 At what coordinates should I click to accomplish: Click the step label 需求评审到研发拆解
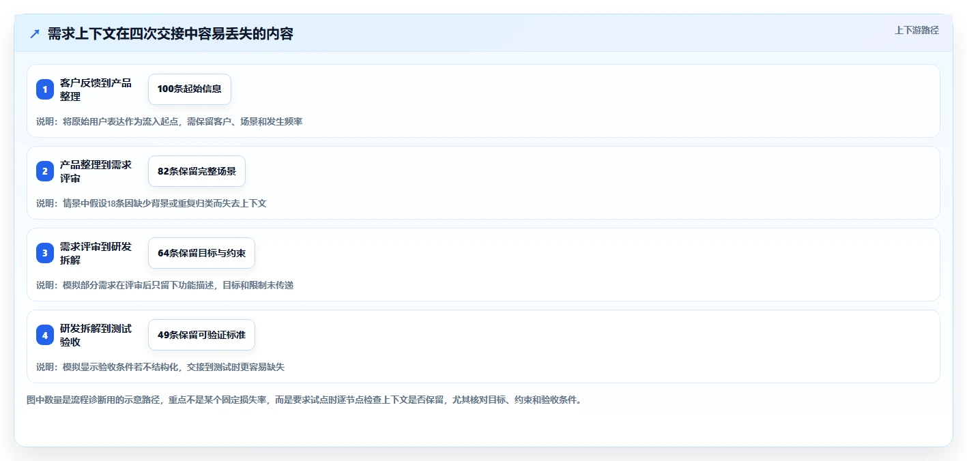96,253
